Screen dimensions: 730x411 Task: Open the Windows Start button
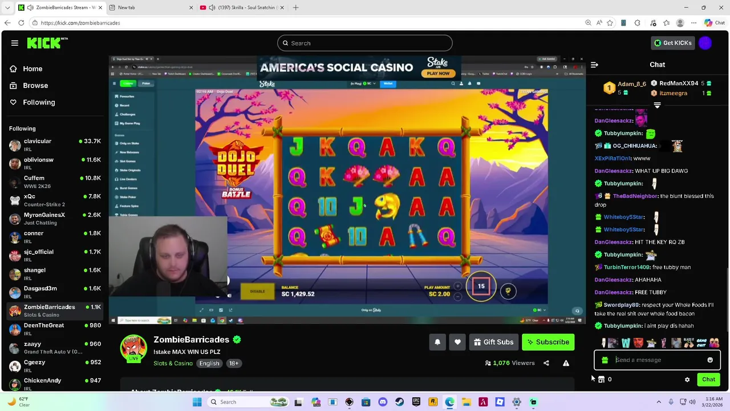pyautogui.click(x=197, y=402)
